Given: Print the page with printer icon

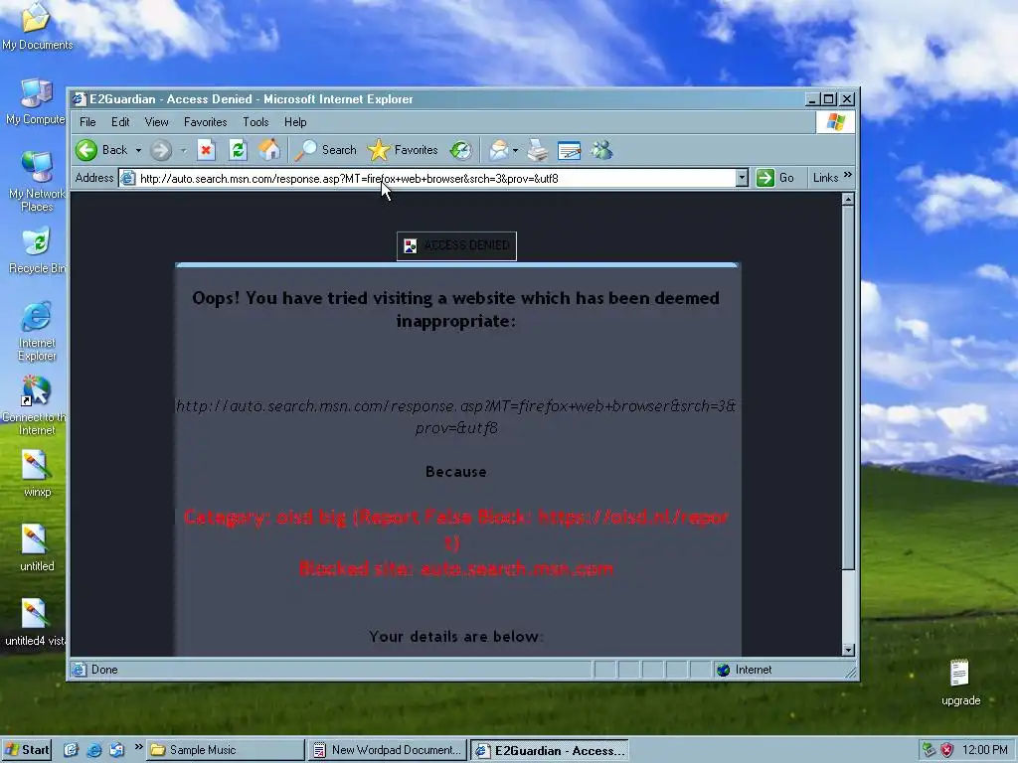Looking at the screenshot, I should point(537,151).
